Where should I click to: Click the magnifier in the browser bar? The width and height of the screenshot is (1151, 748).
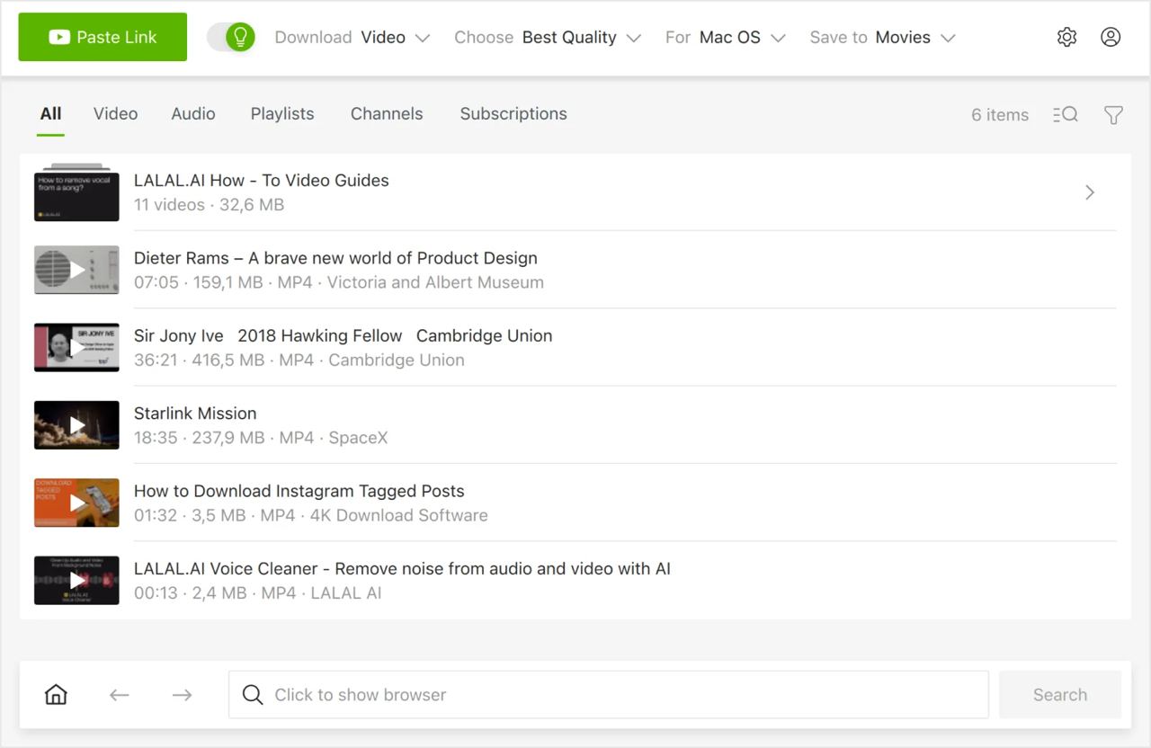pyautogui.click(x=253, y=694)
